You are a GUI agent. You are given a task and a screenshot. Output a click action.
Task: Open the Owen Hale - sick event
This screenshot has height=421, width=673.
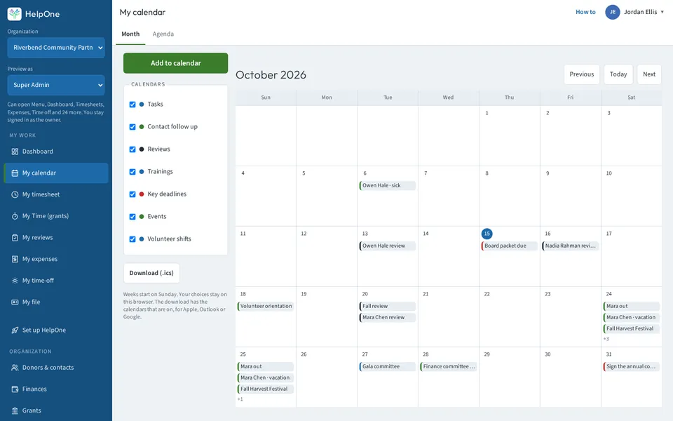(x=388, y=185)
